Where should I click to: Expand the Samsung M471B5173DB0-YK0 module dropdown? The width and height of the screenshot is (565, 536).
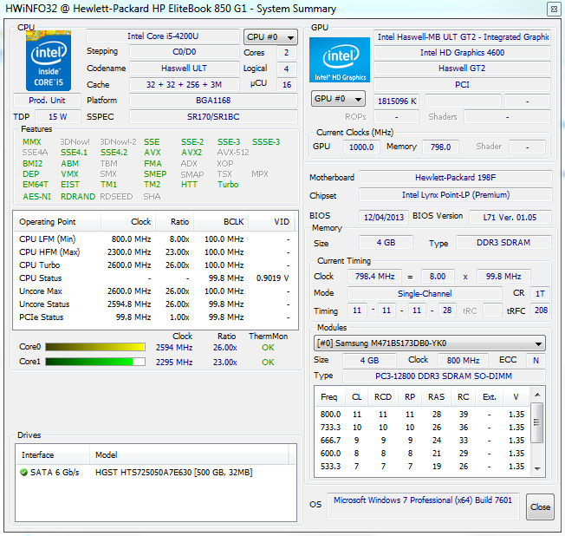click(430, 343)
